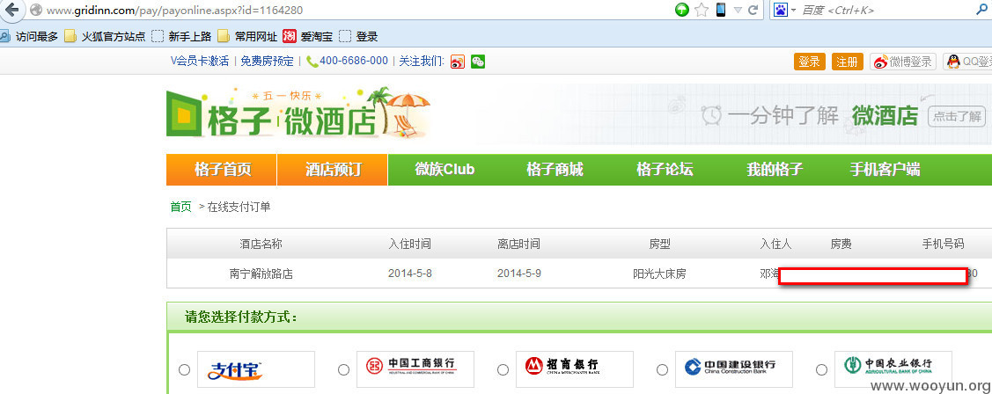992x394 pixels.
Task: Follow on Weibo via the red icon
Action: (x=458, y=62)
